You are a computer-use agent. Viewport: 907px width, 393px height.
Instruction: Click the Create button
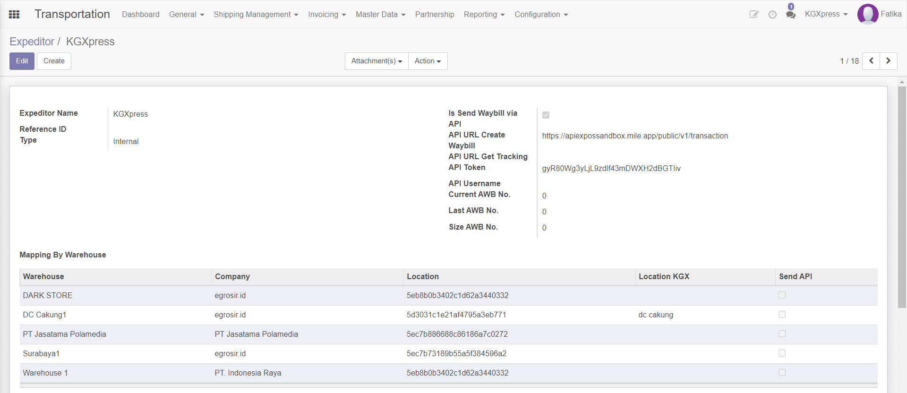54,61
